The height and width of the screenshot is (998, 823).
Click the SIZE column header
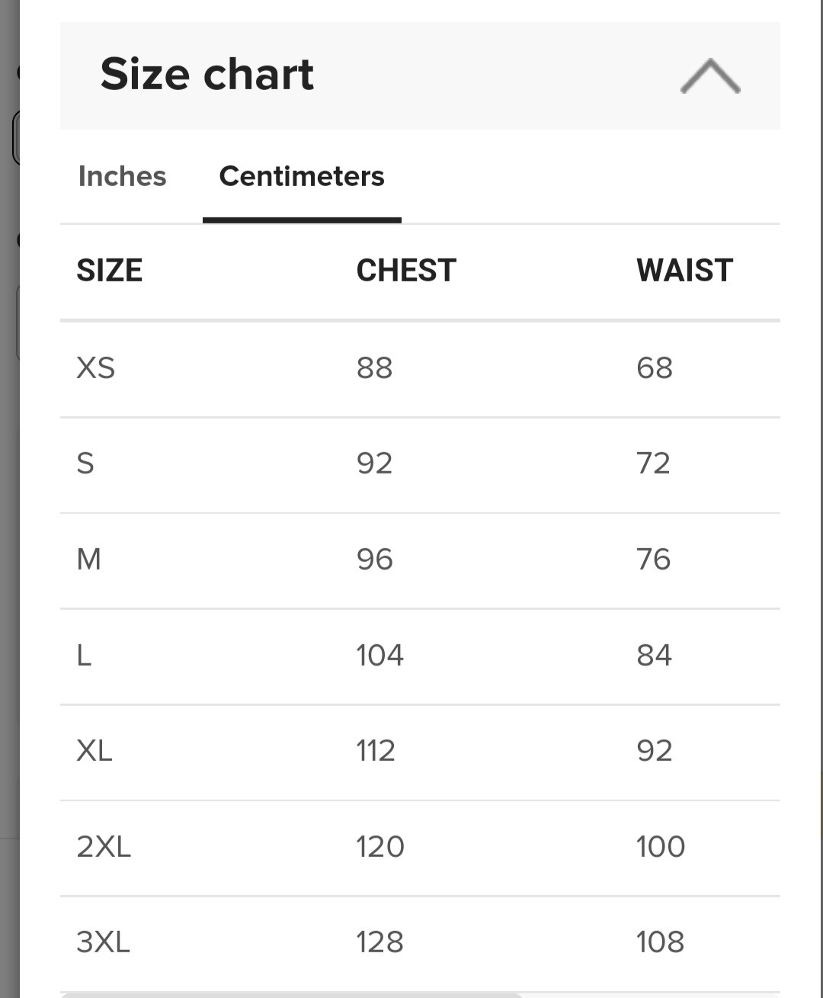click(x=109, y=271)
